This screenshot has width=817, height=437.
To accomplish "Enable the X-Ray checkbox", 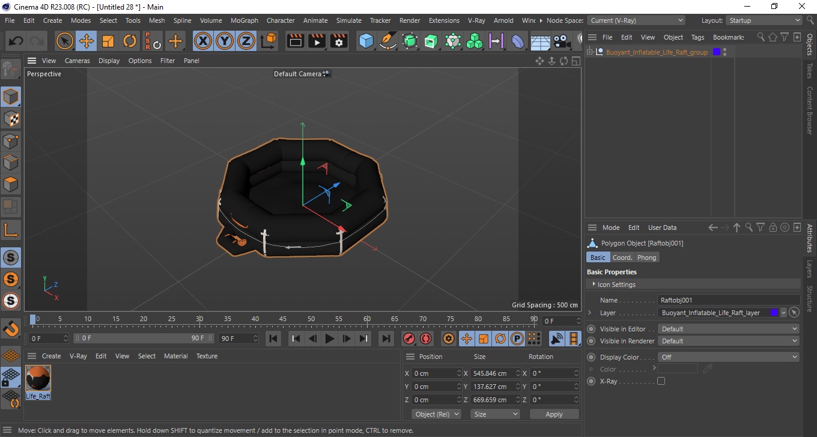I will pos(661,381).
